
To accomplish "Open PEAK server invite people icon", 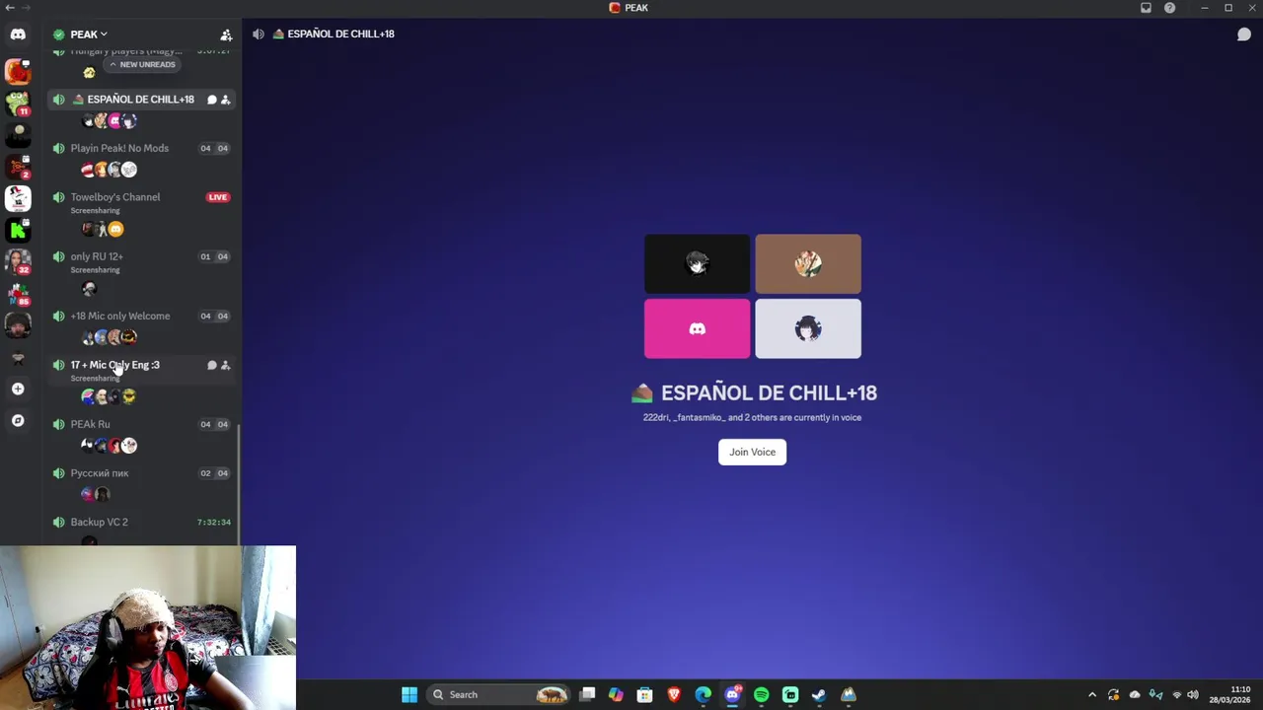I will [x=226, y=35].
